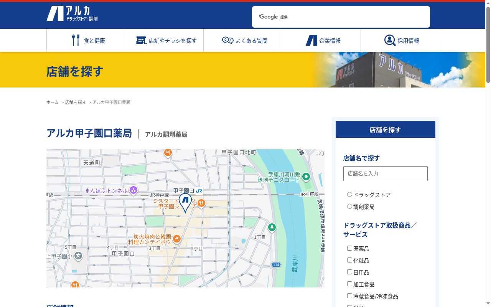
Task: Check the 医薬品 checkbox
Action: (349, 248)
